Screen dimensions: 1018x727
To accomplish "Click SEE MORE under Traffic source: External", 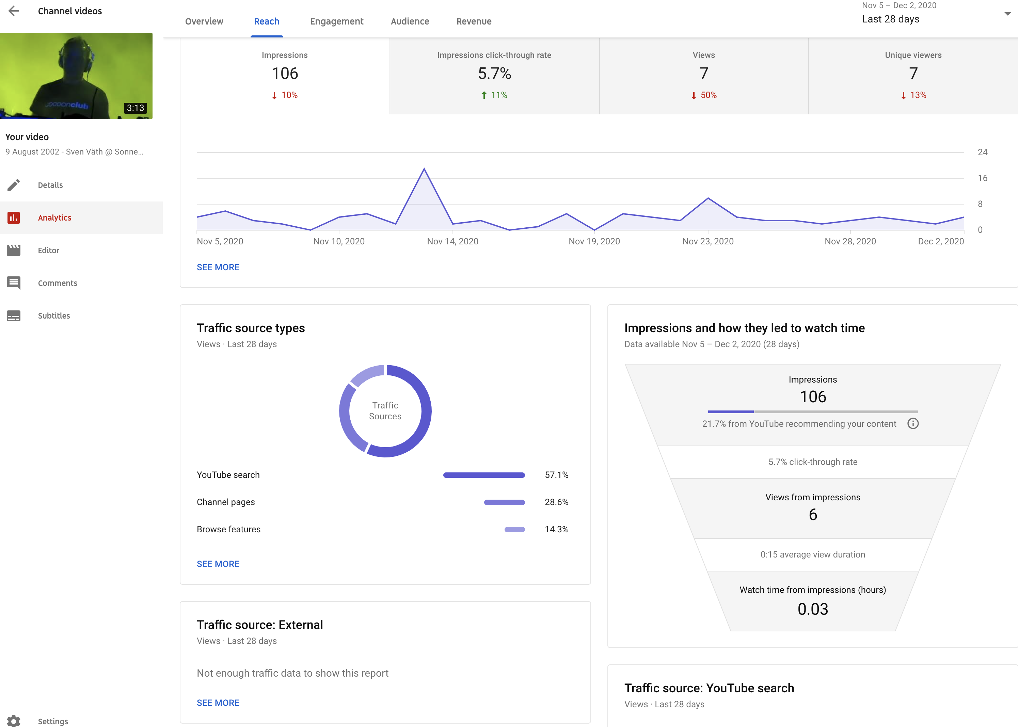I will click(x=218, y=703).
